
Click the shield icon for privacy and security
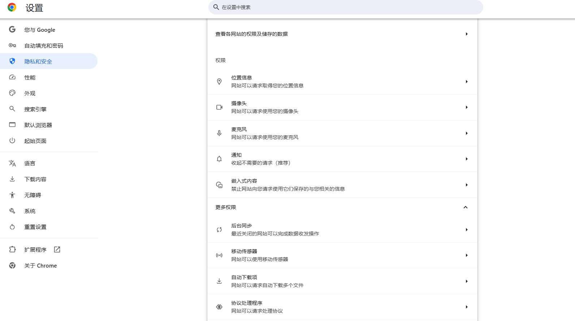(x=12, y=61)
